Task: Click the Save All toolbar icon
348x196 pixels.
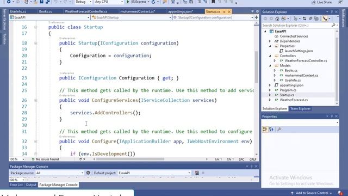Action: click(x=47, y=2)
